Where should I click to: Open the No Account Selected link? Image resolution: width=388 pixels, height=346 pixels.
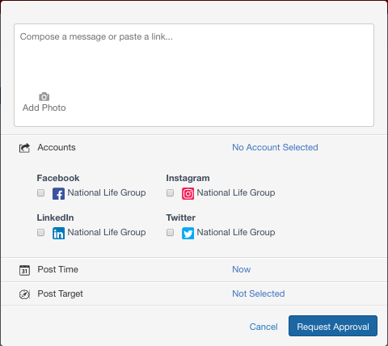tap(275, 147)
